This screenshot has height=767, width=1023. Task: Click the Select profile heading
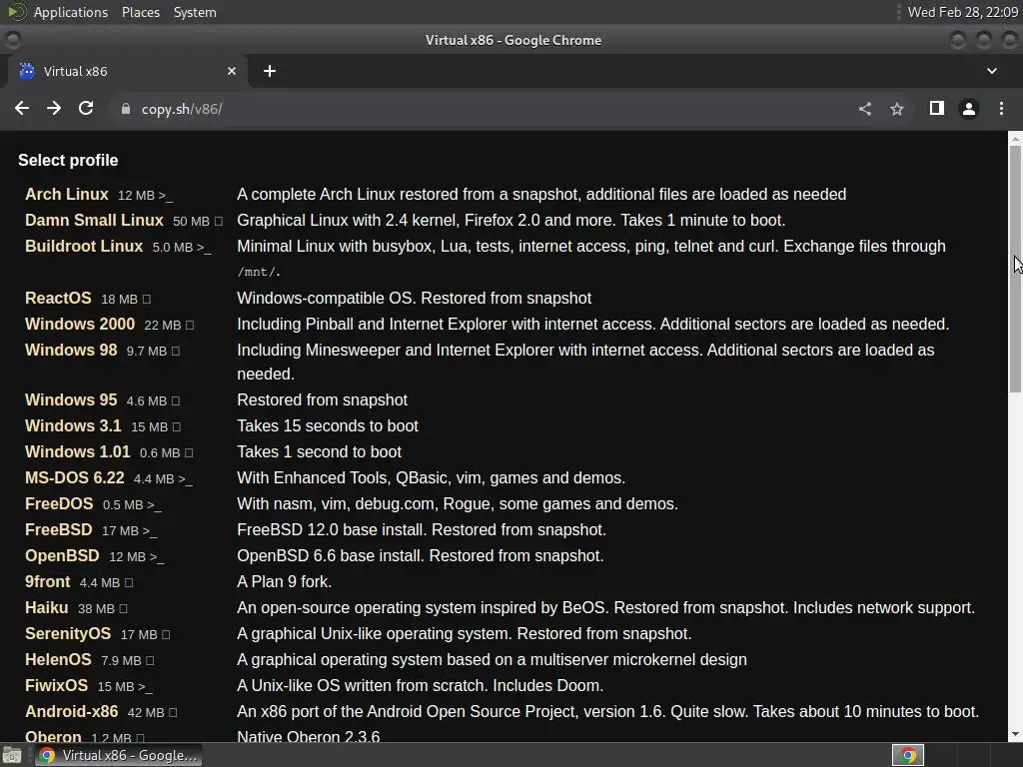pyautogui.click(x=68, y=161)
